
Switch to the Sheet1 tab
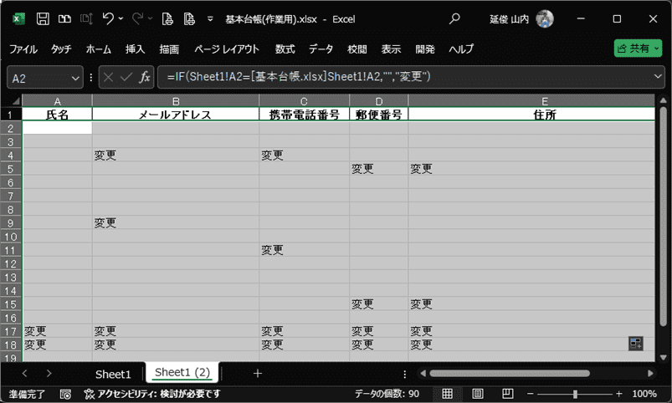pyautogui.click(x=113, y=373)
